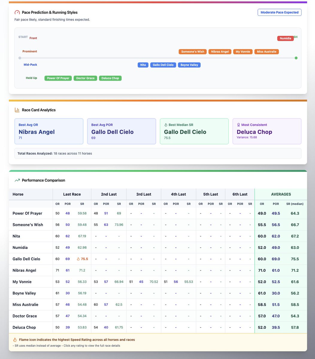Viewport: 315px width, 359px height.
Task: Click the trend arrow icon beside Performance Comparison
Action: [x=17, y=180]
